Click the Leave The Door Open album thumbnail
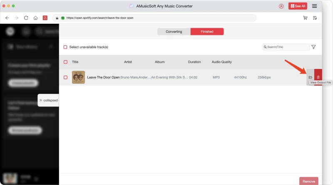This screenshot has width=333, height=185. 78,77
